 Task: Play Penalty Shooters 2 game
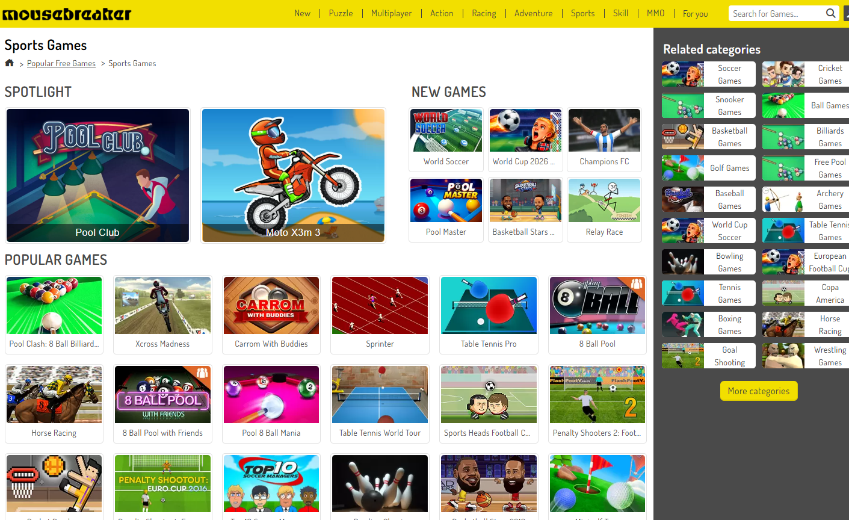pos(597,404)
